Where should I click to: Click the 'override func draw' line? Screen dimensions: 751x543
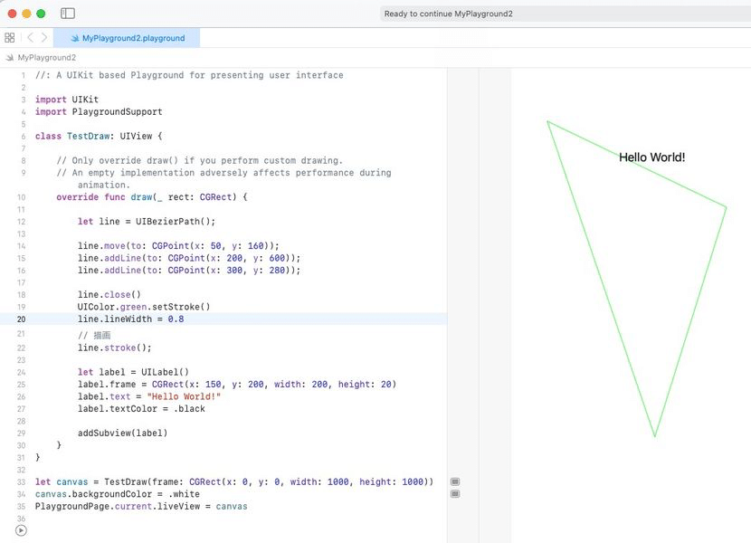point(151,197)
